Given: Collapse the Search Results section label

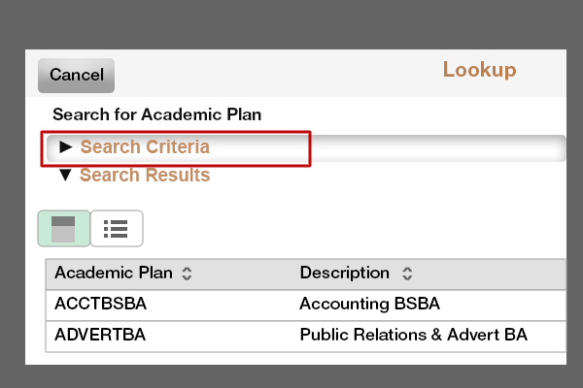Looking at the screenshot, I should point(145,175).
